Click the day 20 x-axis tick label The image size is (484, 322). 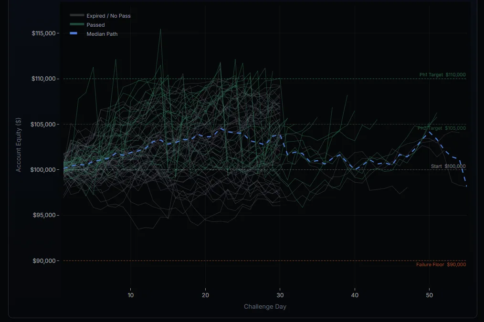205,295
